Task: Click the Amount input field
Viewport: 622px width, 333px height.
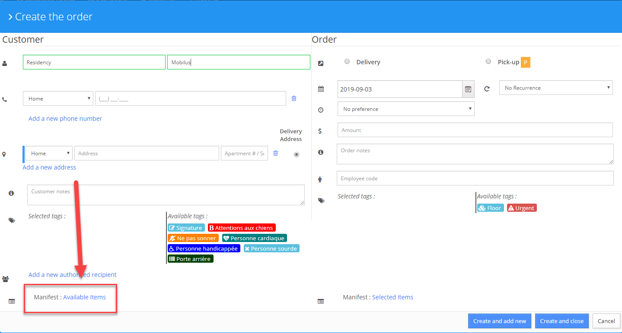Action: 475,130
